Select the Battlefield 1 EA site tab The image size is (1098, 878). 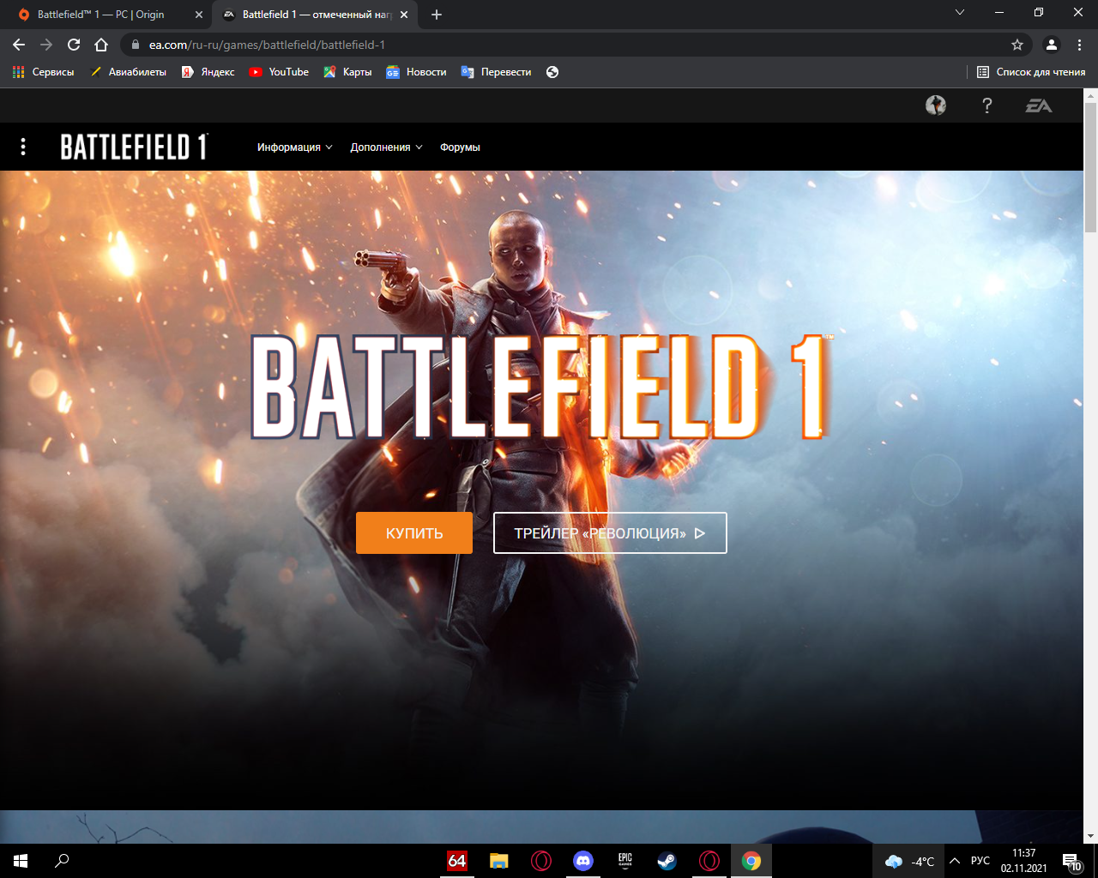click(314, 15)
